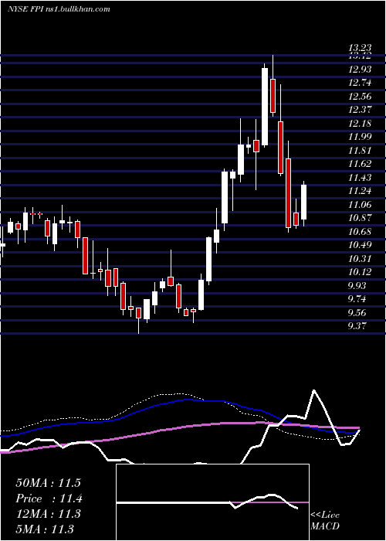Screen dimensions: 386x541
Task: Click the 11.06 price axis value
Action: pos(360,205)
